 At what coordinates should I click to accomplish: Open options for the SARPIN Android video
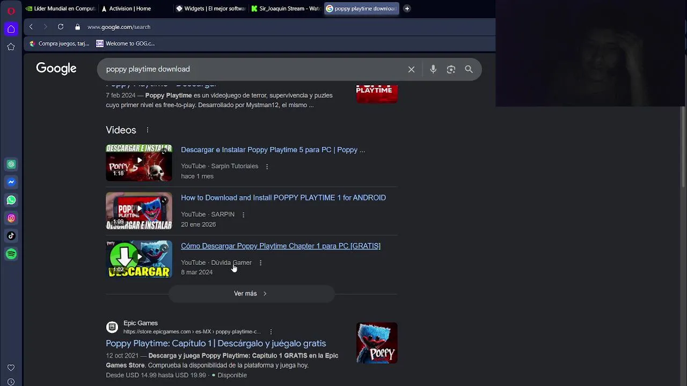coord(243,214)
